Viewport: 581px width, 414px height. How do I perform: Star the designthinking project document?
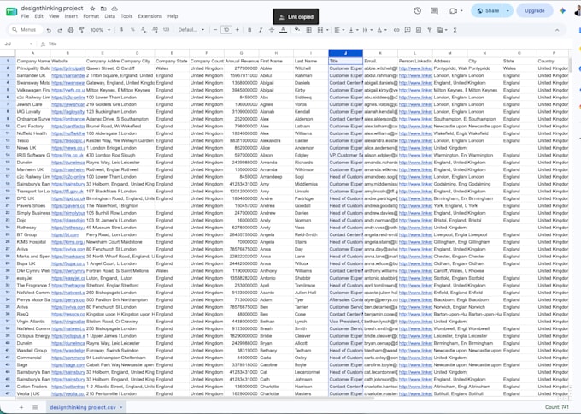(92, 9)
